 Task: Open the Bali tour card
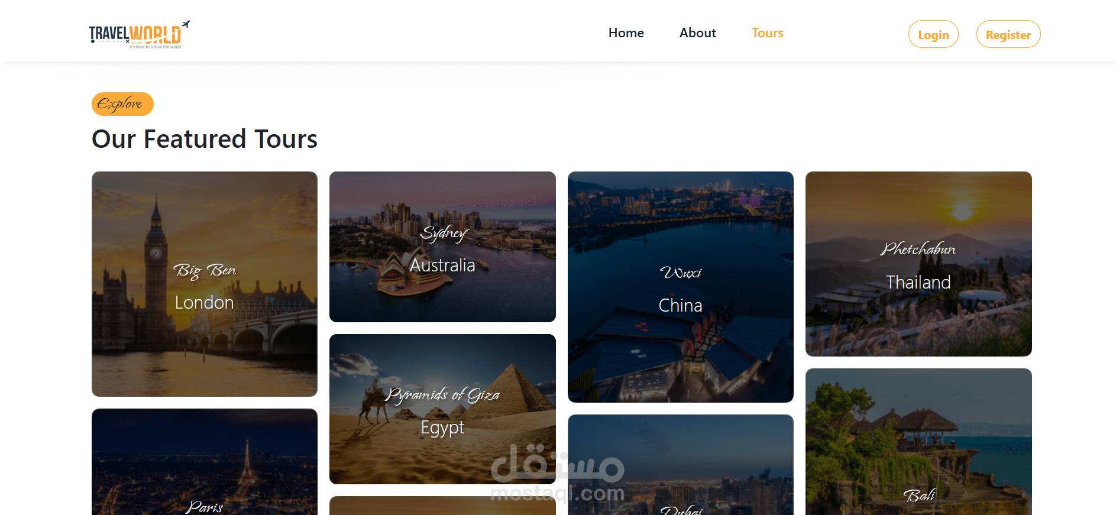[918, 442]
